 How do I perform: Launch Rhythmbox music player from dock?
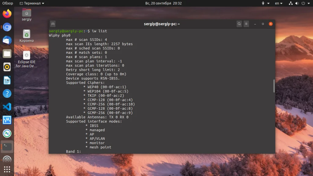point(7,67)
